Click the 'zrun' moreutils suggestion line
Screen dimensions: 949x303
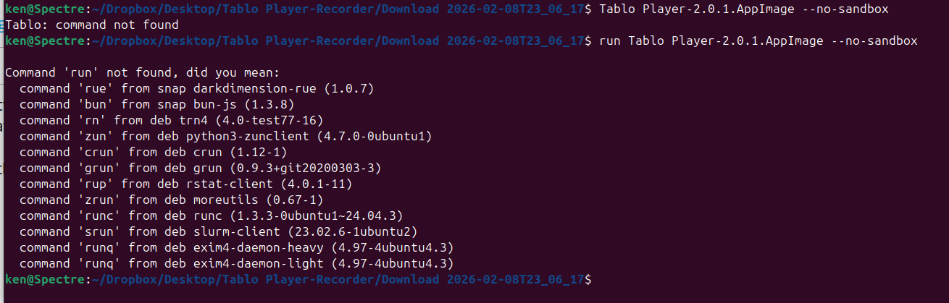click(x=171, y=200)
